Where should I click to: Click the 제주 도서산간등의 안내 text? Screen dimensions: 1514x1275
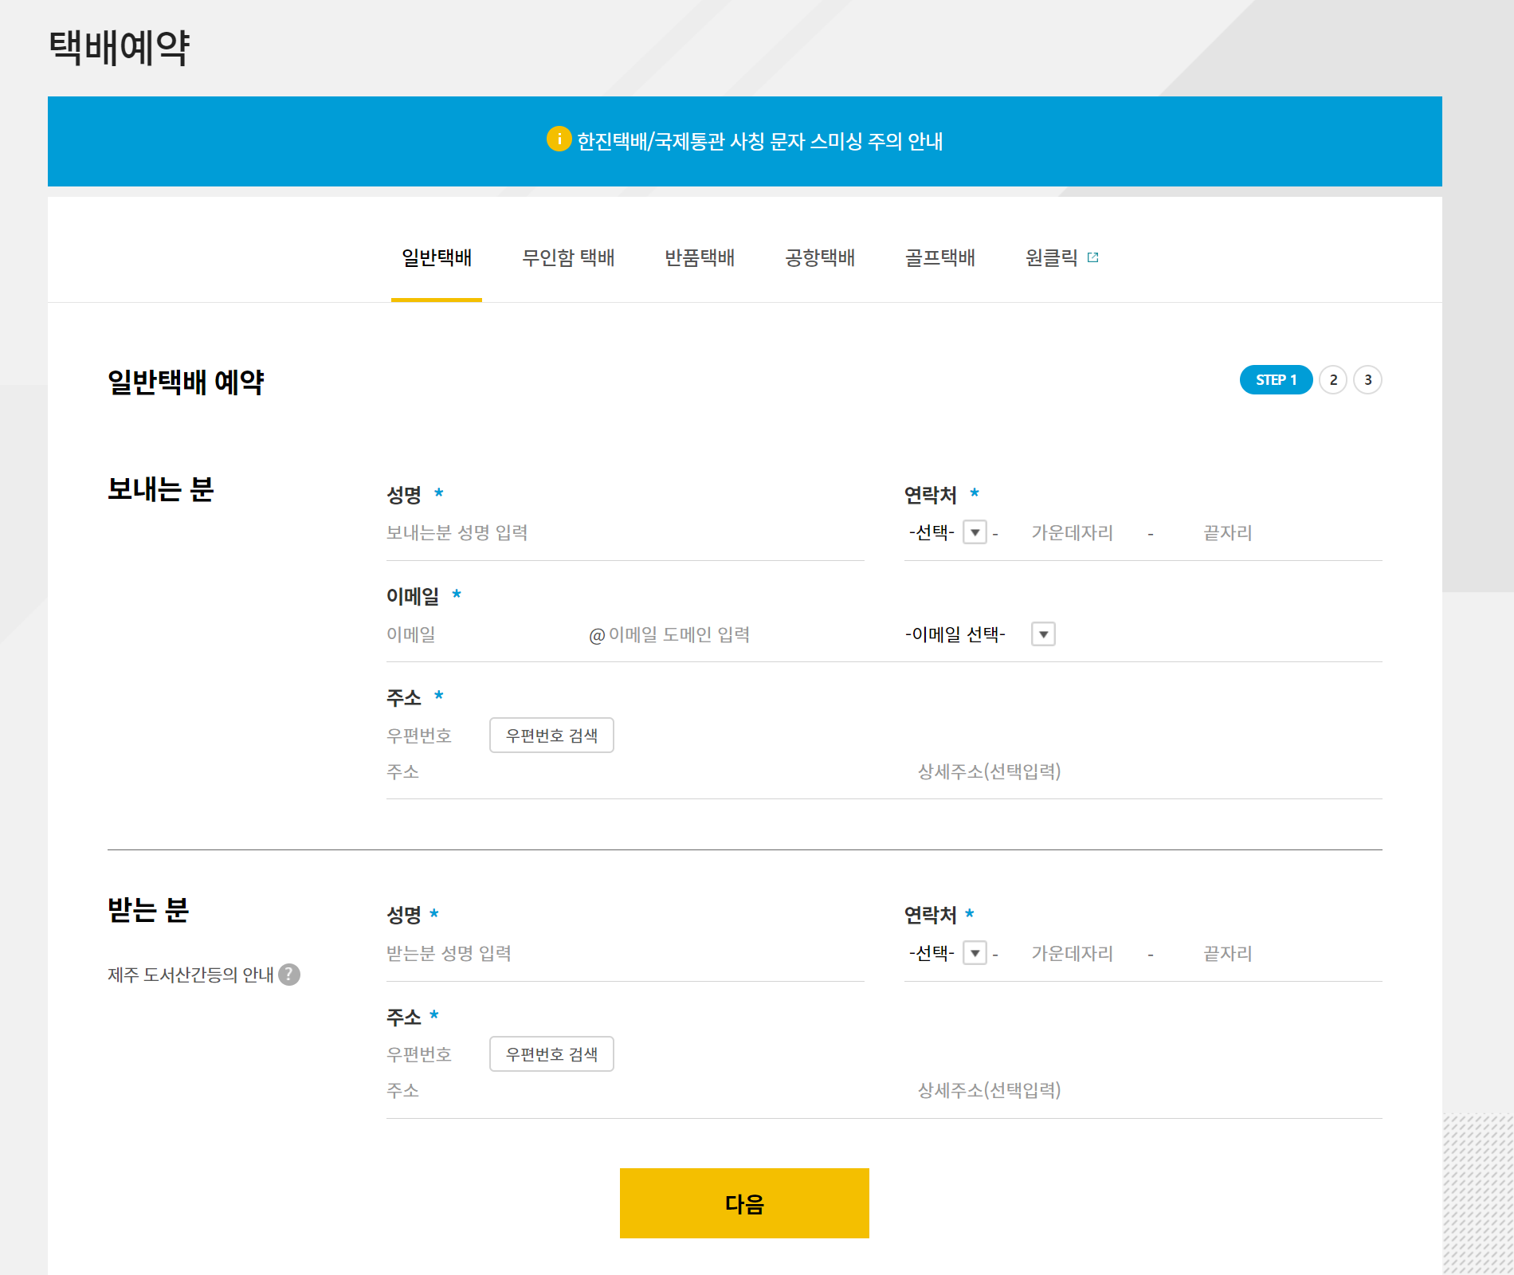point(190,975)
